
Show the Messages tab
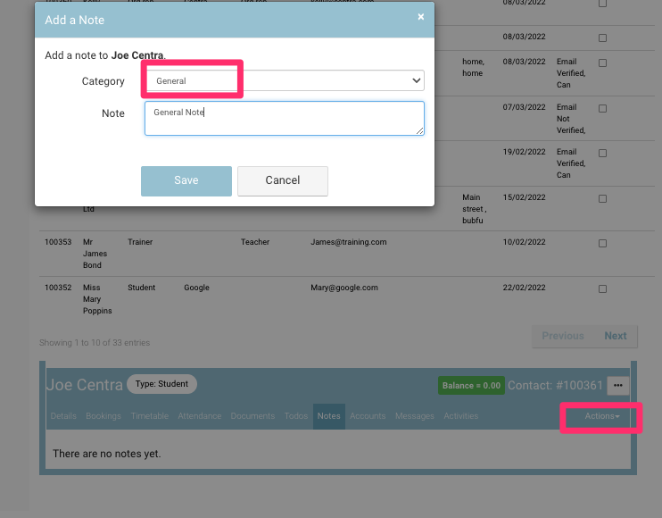[415, 416]
